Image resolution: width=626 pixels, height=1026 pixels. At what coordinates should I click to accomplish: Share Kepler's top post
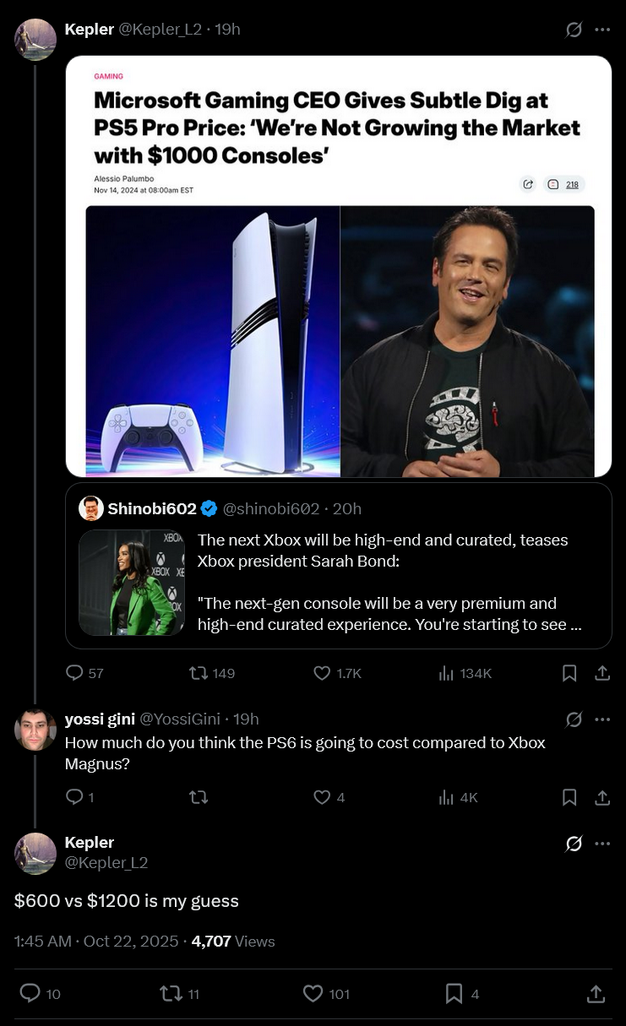602,673
